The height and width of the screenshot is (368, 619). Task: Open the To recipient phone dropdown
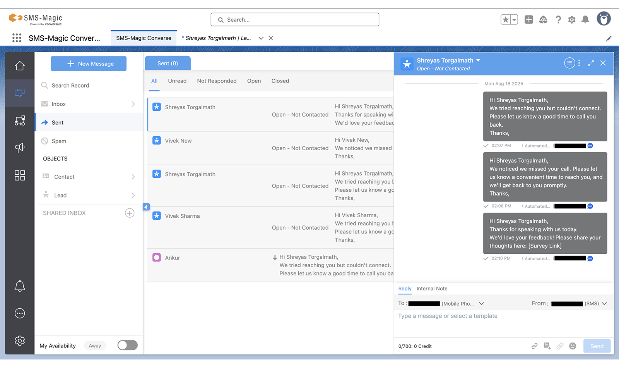tap(482, 304)
